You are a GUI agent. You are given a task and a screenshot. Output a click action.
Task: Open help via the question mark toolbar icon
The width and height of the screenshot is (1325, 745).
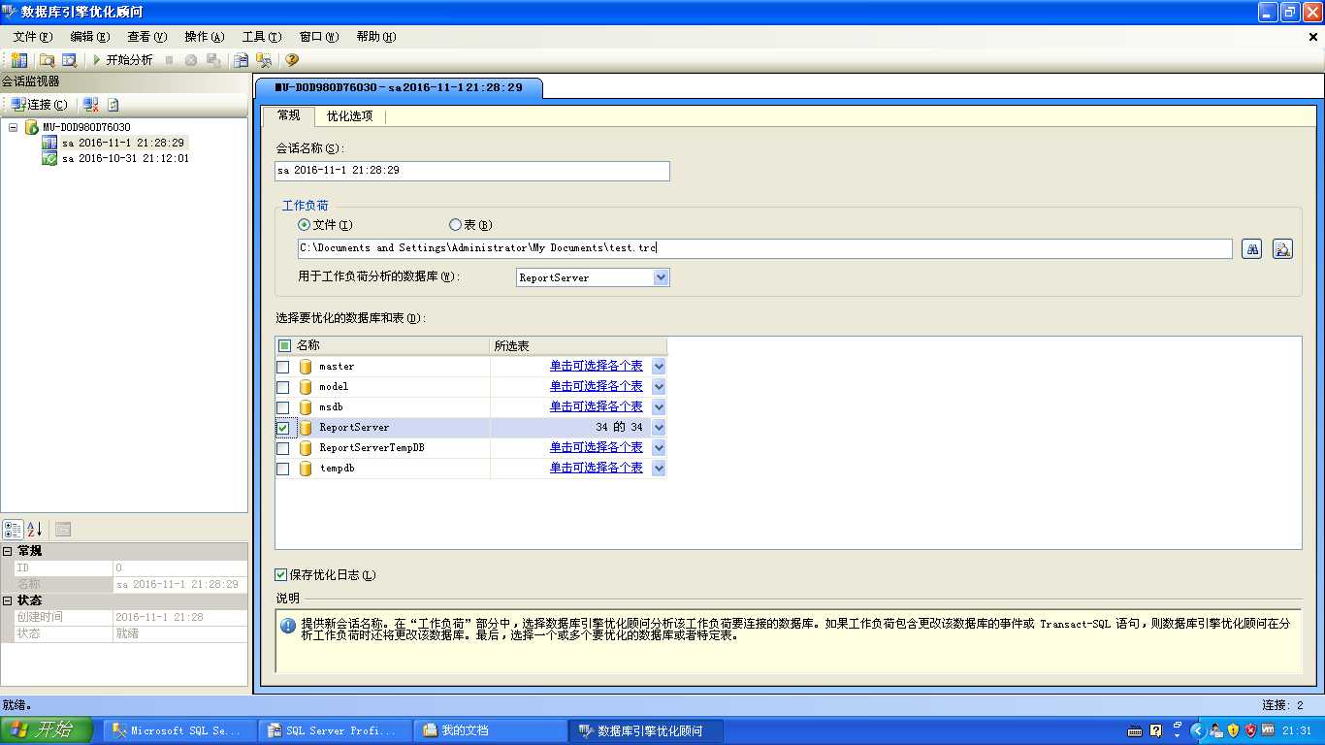pyautogui.click(x=291, y=60)
